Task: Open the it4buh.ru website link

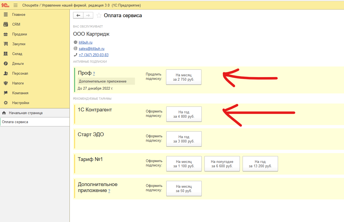Action: [x=86, y=42]
